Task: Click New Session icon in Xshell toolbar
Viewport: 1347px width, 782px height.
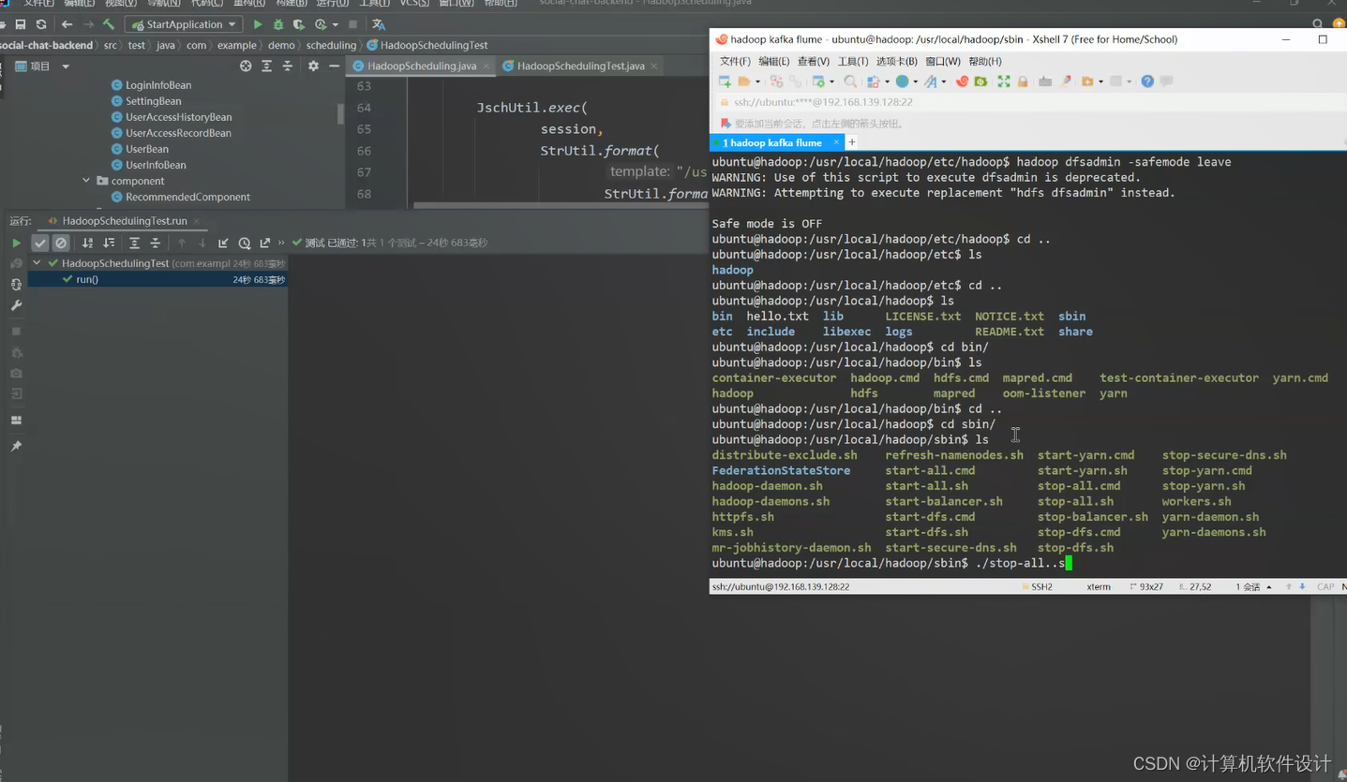Action: coord(725,81)
